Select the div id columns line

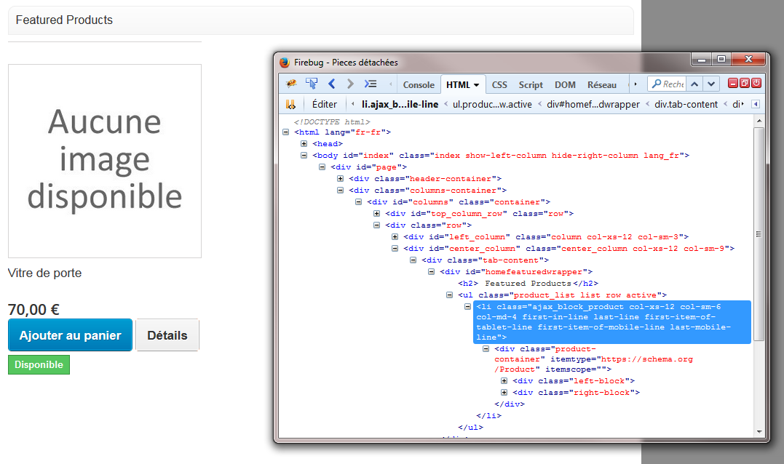[x=459, y=201]
